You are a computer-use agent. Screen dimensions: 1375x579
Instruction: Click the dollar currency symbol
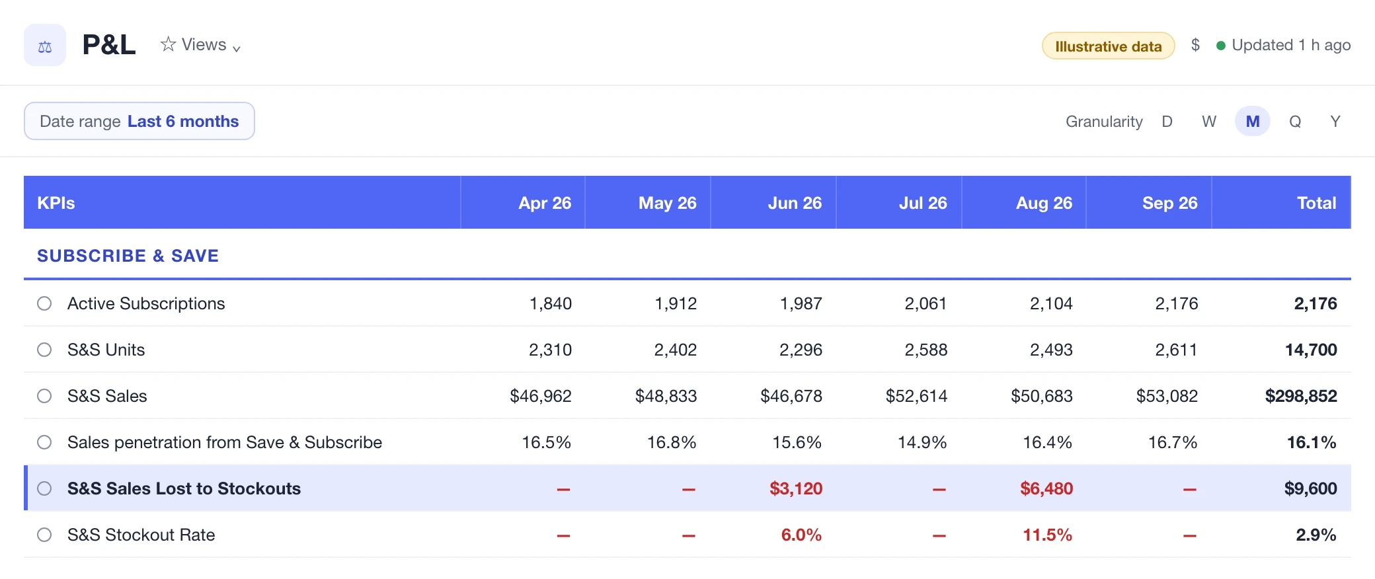pos(1195,45)
